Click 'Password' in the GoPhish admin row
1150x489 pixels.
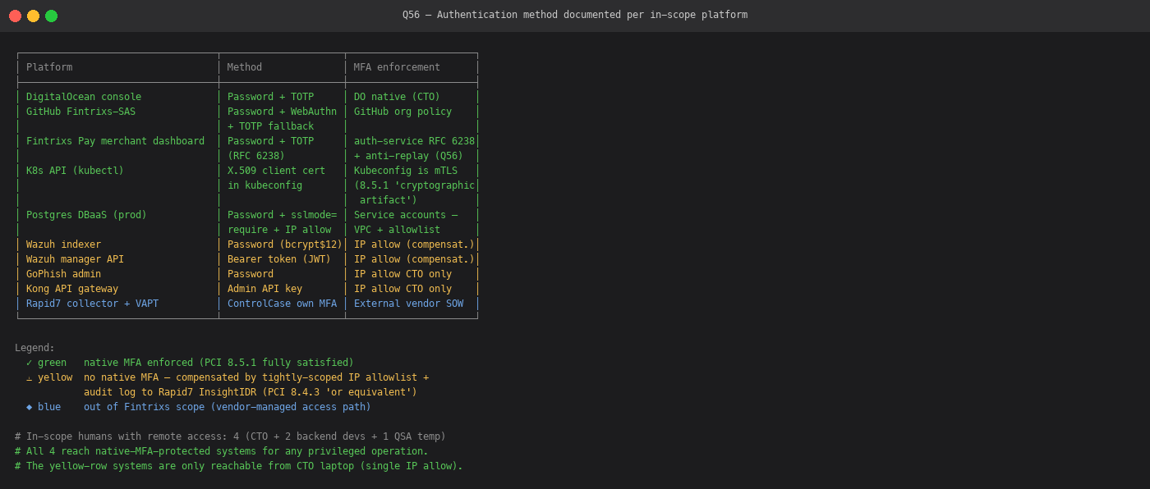pyautogui.click(x=251, y=274)
